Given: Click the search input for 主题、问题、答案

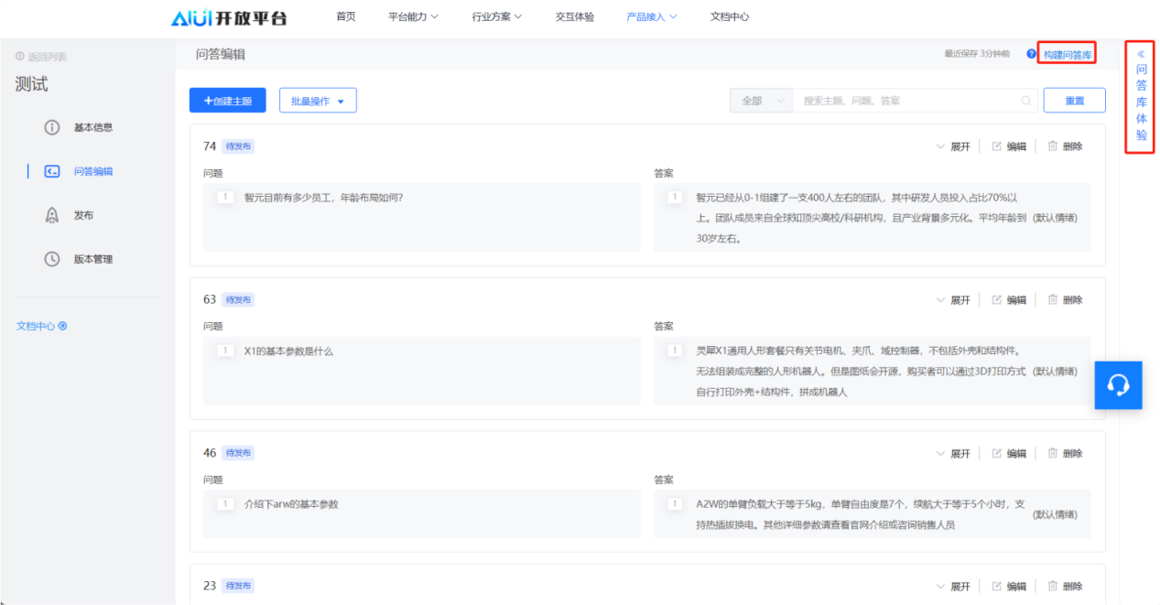Looking at the screenshot, I should pos(906,101).
